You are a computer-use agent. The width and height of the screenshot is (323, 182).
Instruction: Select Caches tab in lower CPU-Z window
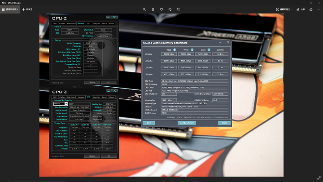coord(62,97)
